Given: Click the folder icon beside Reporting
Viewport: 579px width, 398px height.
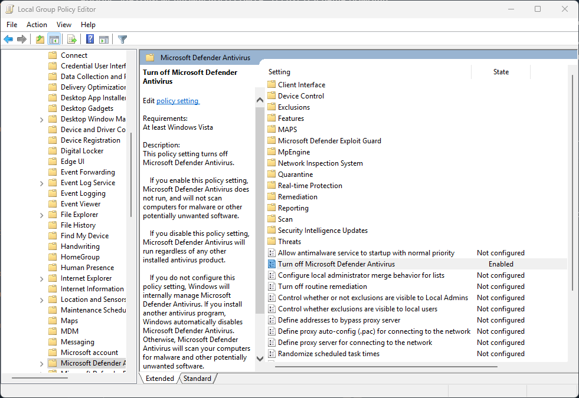Looking at the screenshot, I should (271, 208).
